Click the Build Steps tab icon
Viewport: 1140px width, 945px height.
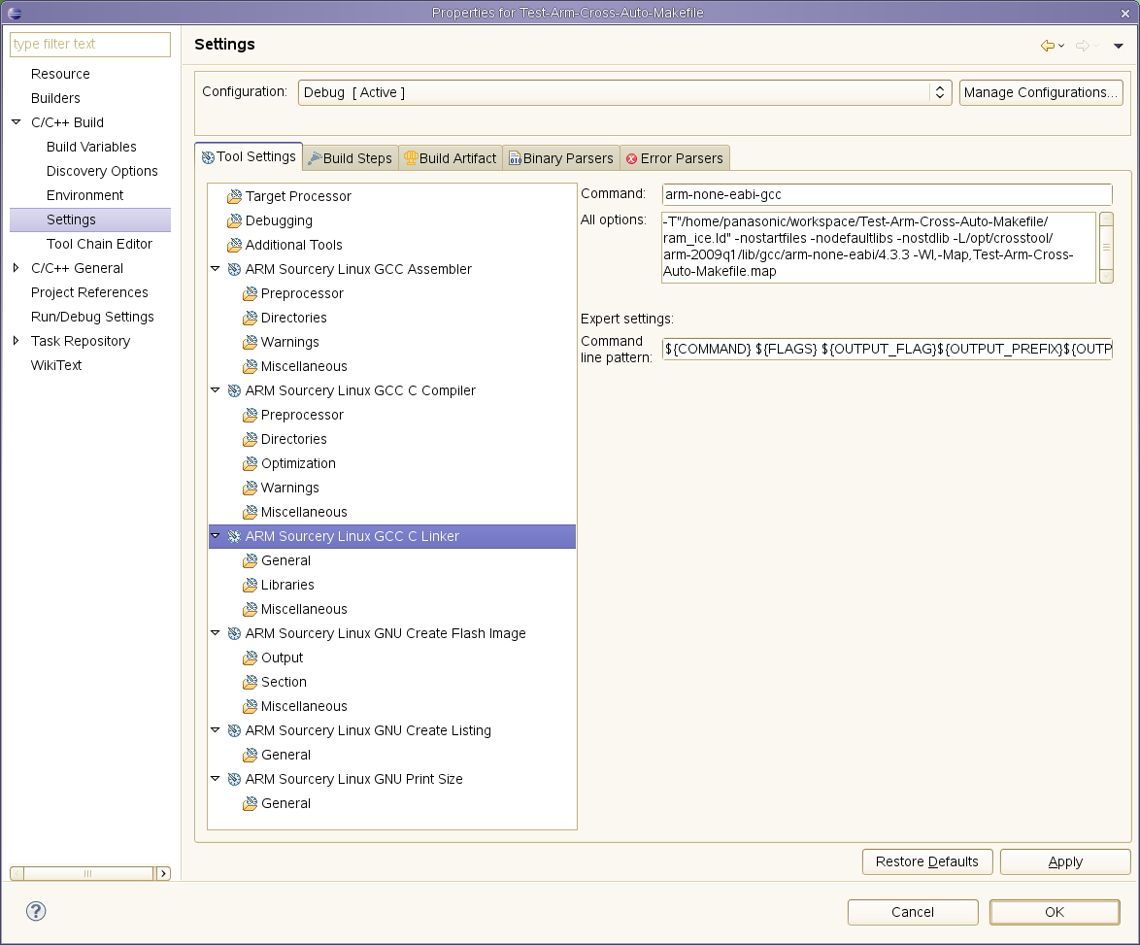(x=315, y=157)
